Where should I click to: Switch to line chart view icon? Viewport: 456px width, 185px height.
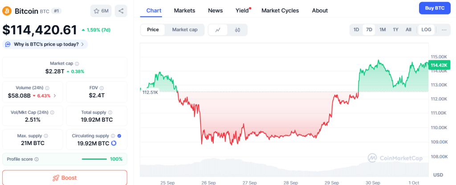[x=218, y=30]
